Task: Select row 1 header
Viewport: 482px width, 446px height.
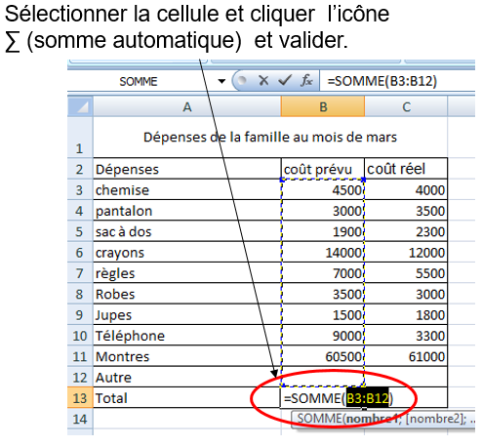Action: coord(80,137)
